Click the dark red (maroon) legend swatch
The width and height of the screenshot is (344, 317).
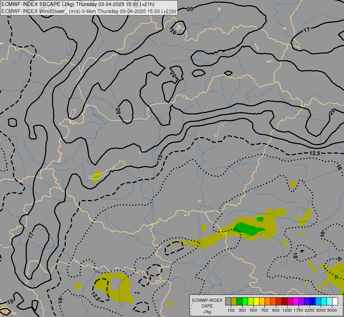[x=285, y=301]
